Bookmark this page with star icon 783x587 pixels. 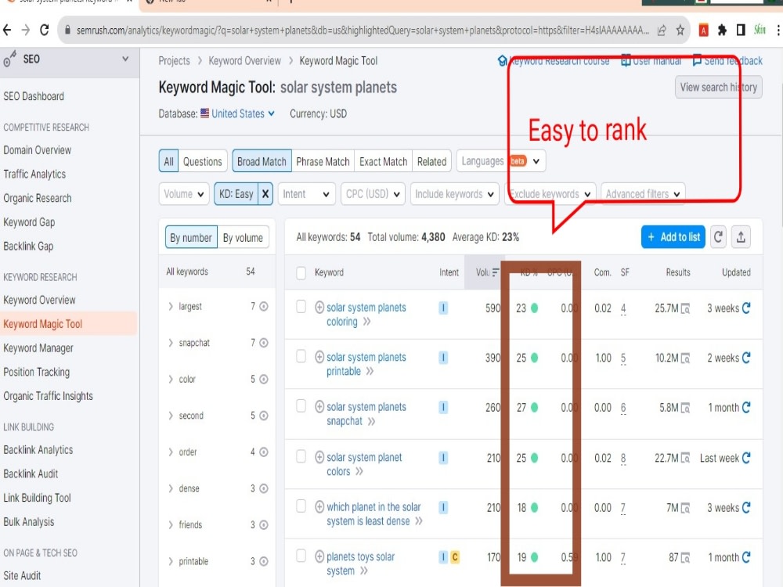(x=680, y=31)
